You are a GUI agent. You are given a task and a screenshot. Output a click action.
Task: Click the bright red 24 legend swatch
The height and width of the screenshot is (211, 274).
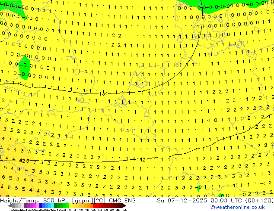click(x=94, y=206)
